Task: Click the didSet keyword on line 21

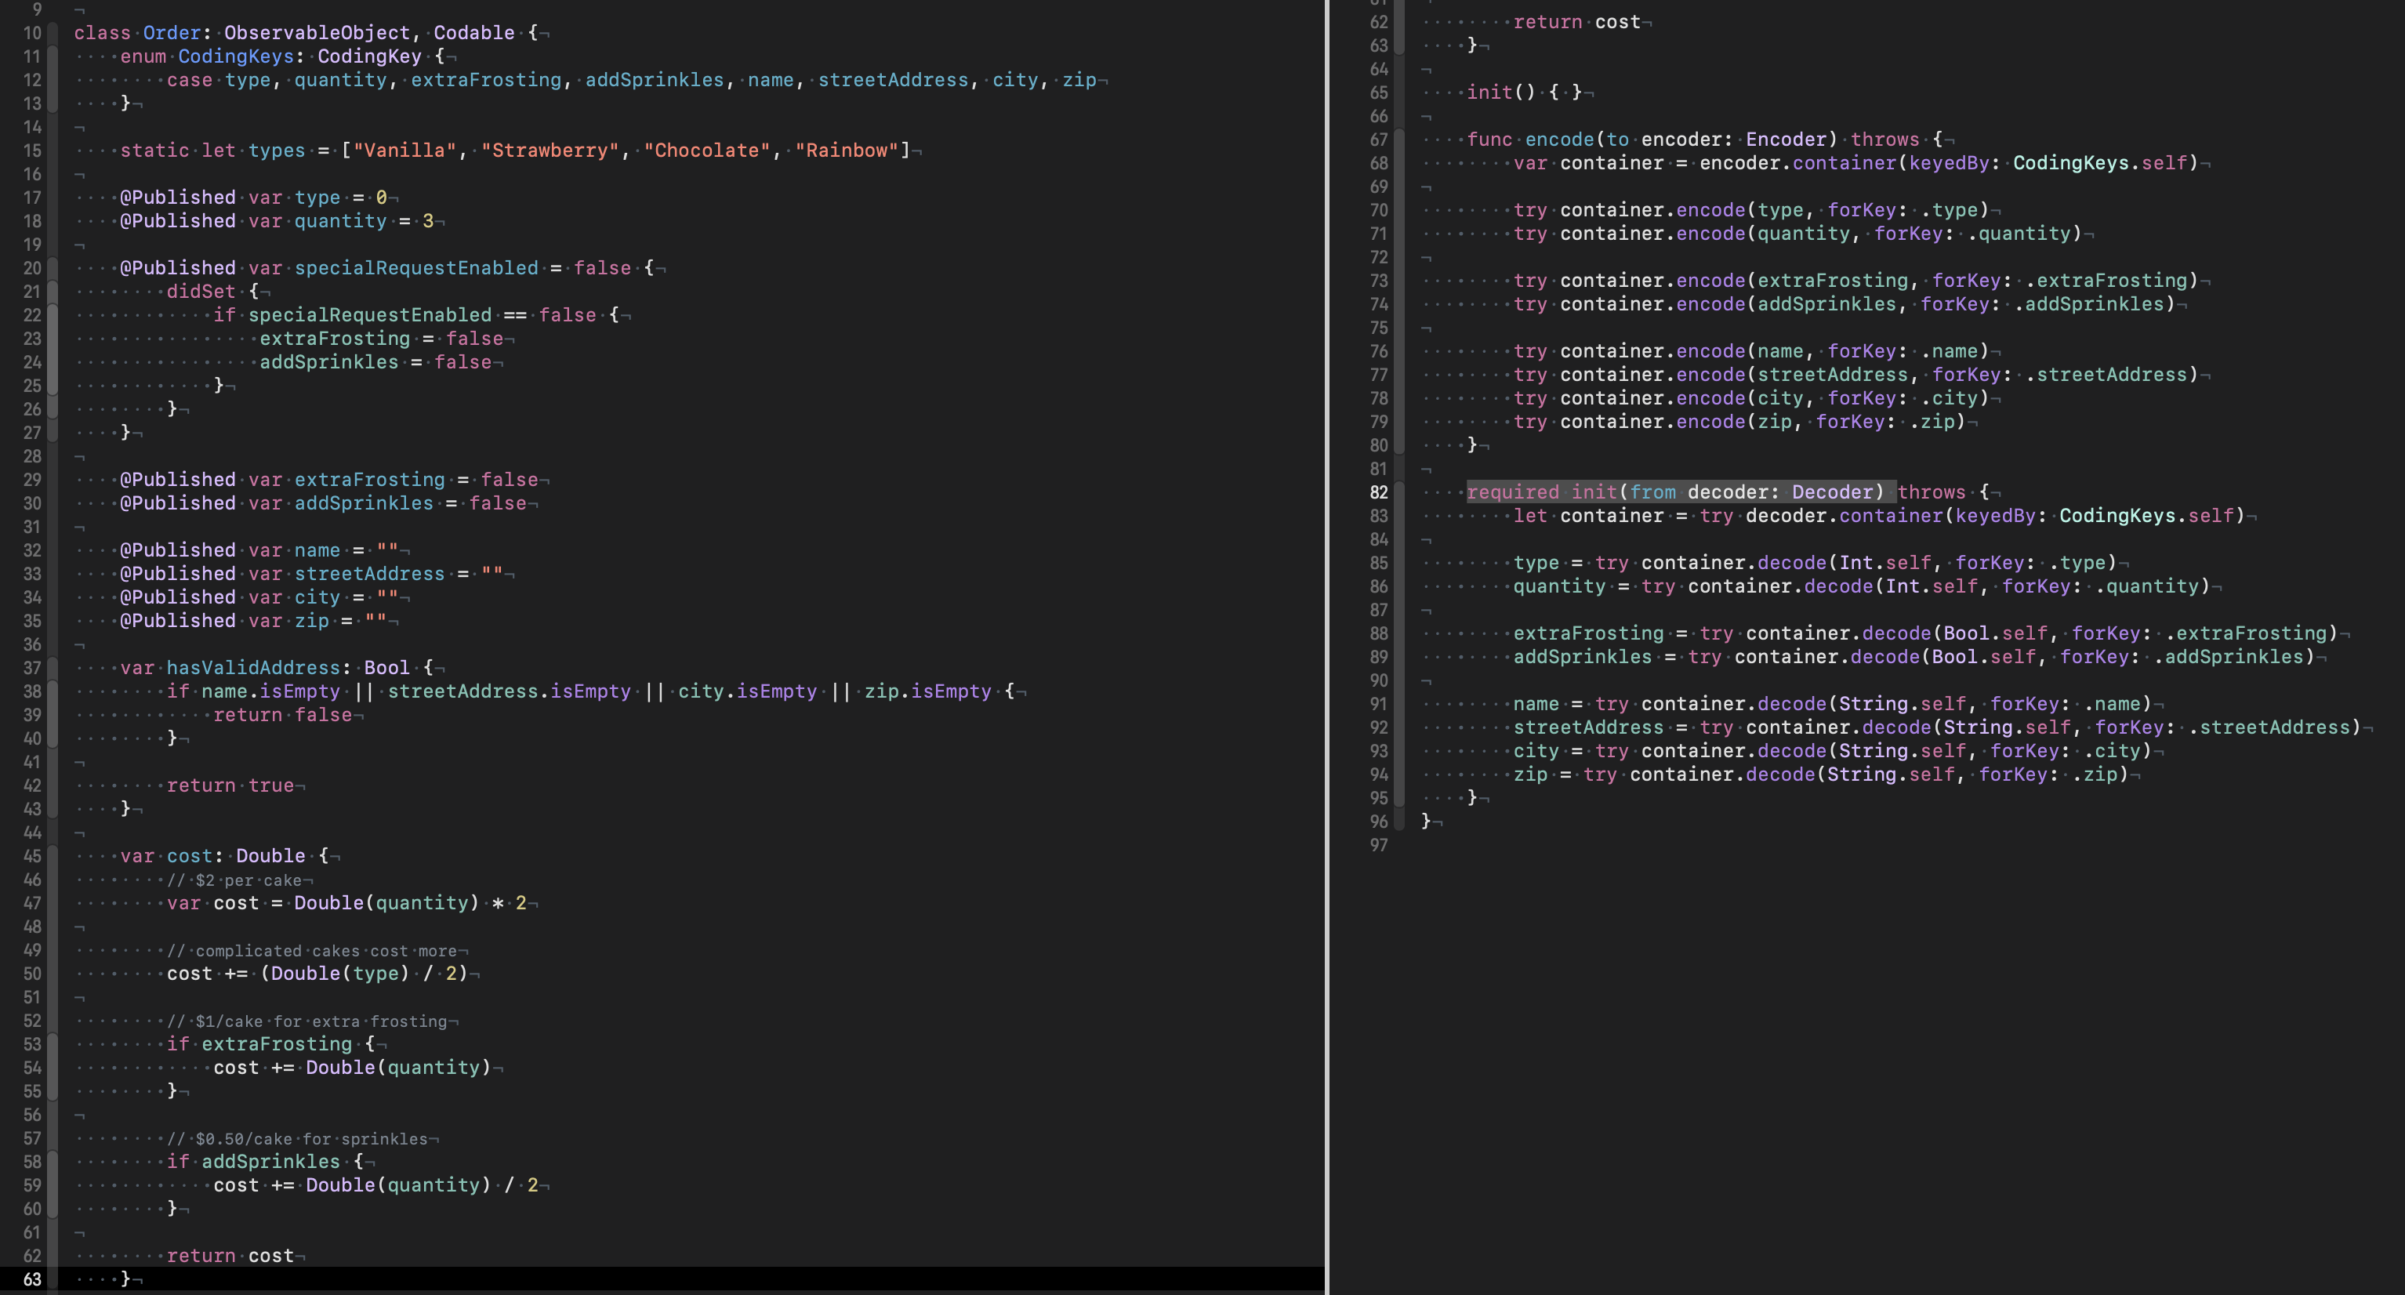Action: coord(201,292)
